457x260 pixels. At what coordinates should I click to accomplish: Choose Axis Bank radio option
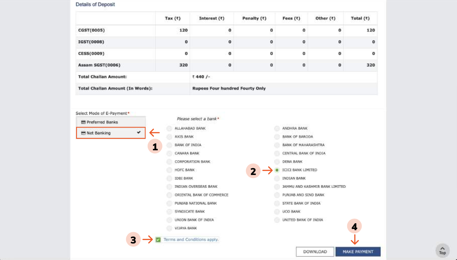[x=169, y=137]
